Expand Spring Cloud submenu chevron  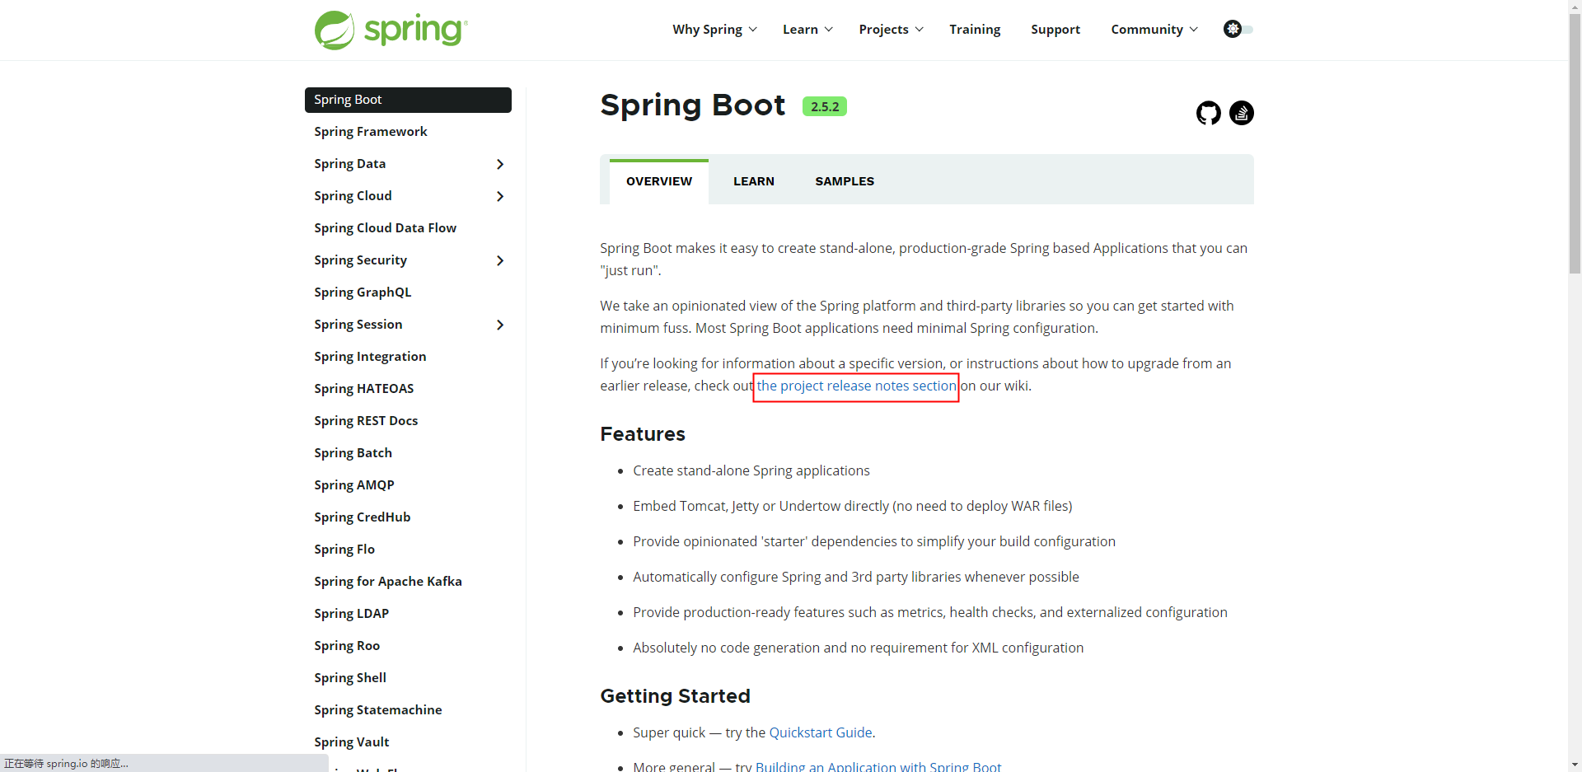[500, 196]
